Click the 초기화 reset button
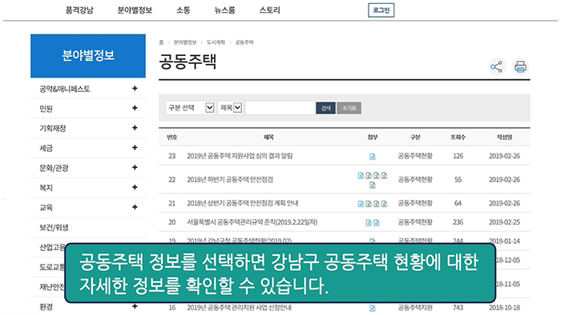The image size is (561, 315). click(x=349, y=108)
